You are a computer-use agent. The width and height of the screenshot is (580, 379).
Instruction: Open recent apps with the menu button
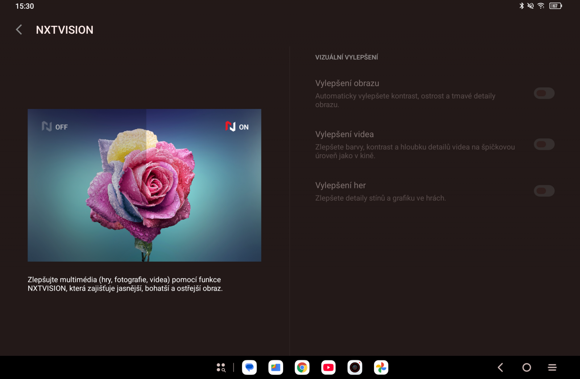tap(552, 367)
